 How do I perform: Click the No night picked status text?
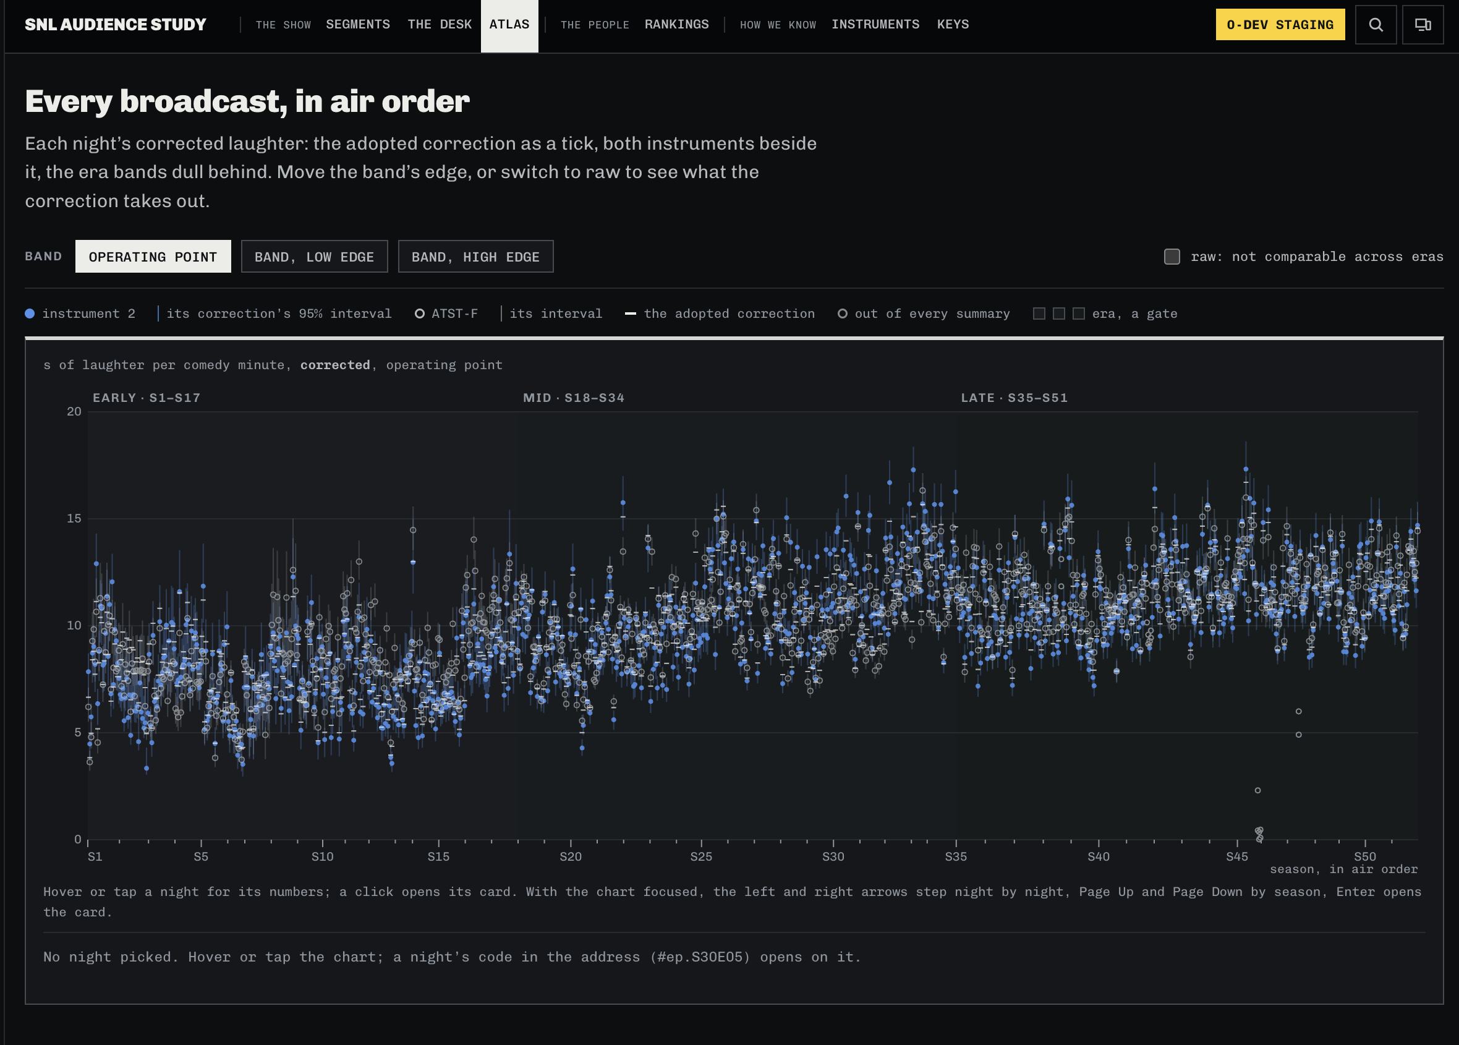(451, 957)
